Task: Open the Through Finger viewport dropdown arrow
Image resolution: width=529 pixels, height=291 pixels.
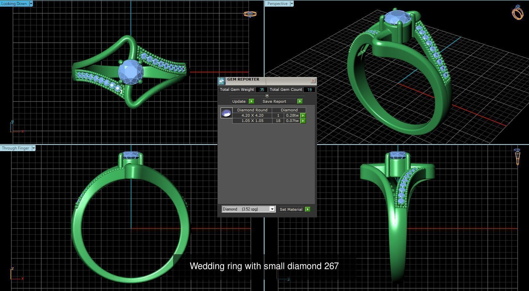Action: 34,148
